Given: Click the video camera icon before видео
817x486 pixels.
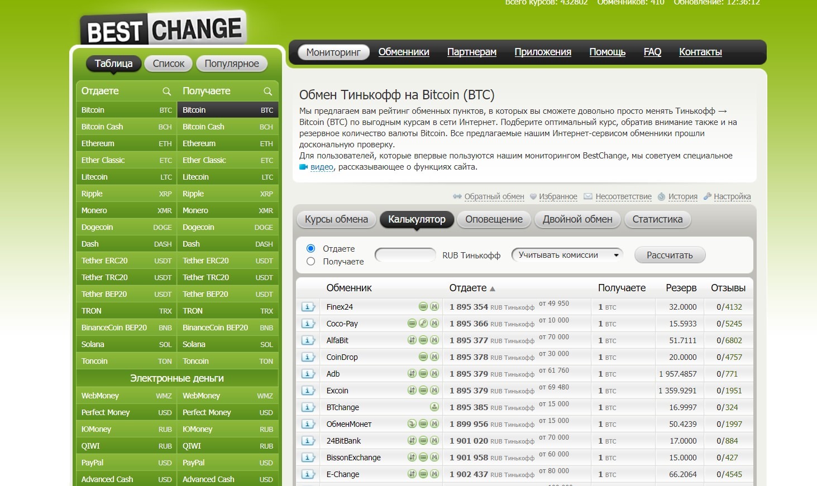Looking at the screenshot, I should tap(304, 167).
